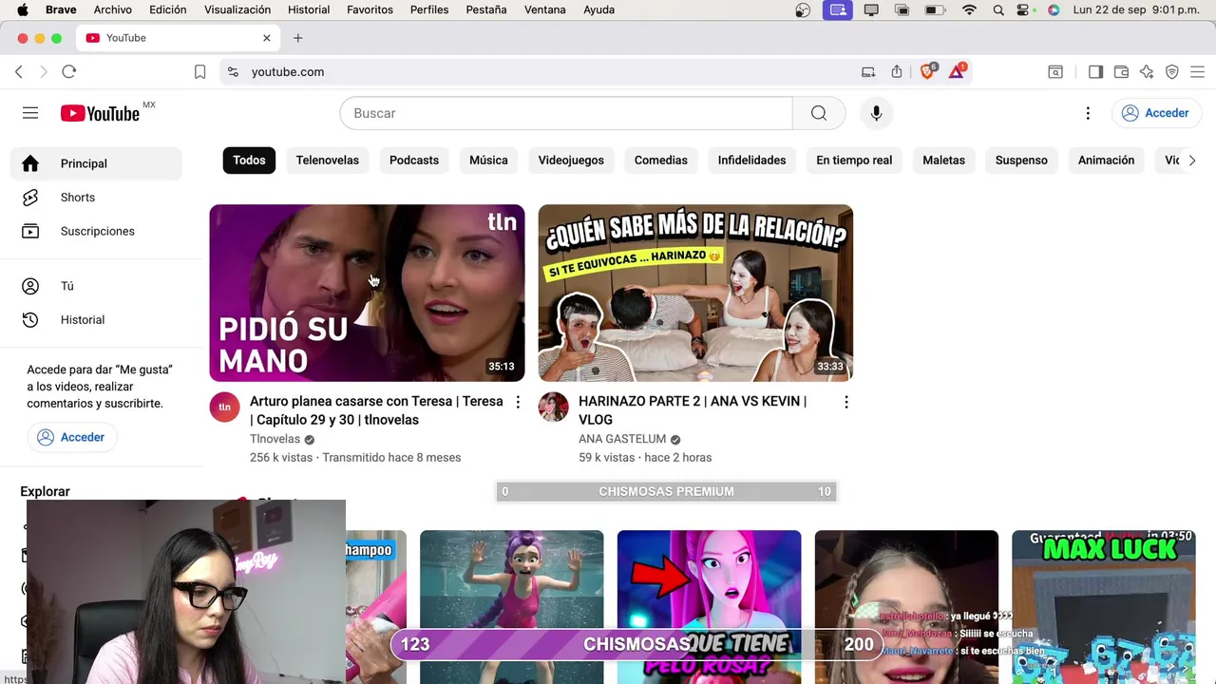Open options for HARINAZO PARTE 2 video
This screenshot has height=684, width=1216.
point(846,402)
